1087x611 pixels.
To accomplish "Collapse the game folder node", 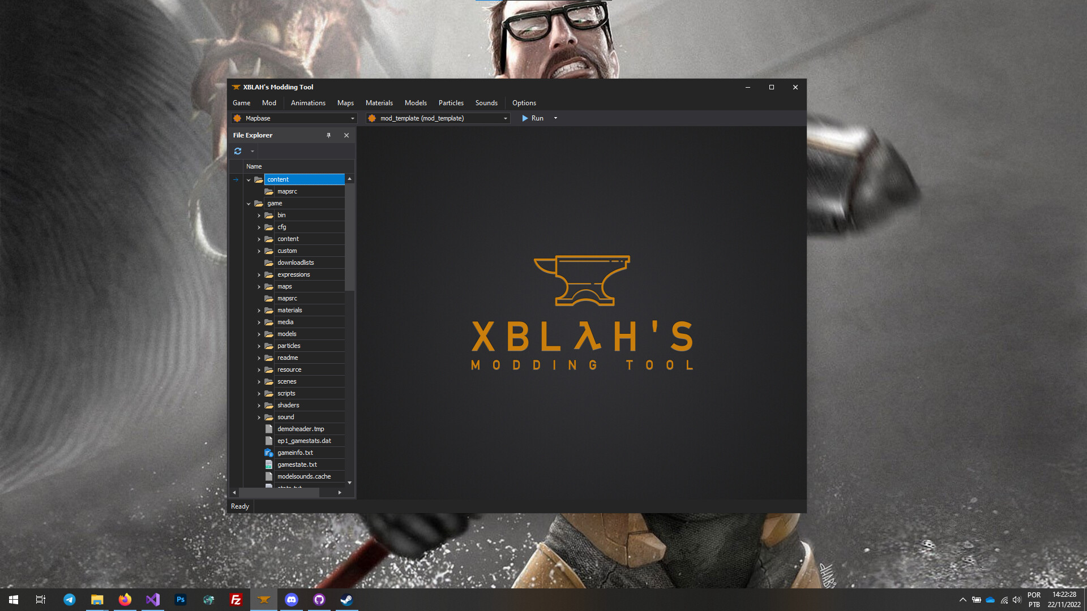I will [249, 203].
